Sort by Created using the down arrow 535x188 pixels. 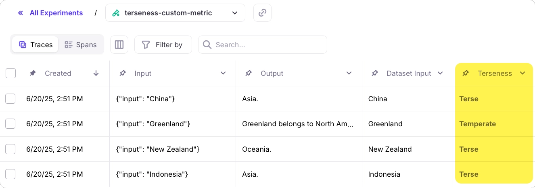tap(96, 73)
